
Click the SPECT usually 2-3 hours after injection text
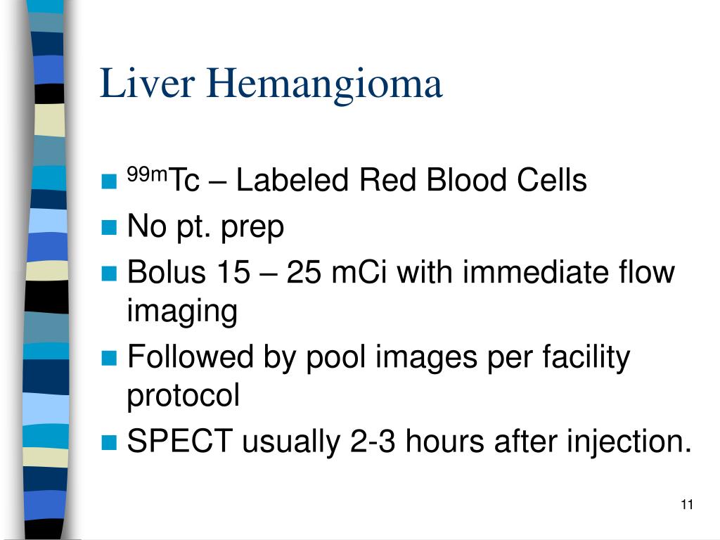click(x=409, y=442)
